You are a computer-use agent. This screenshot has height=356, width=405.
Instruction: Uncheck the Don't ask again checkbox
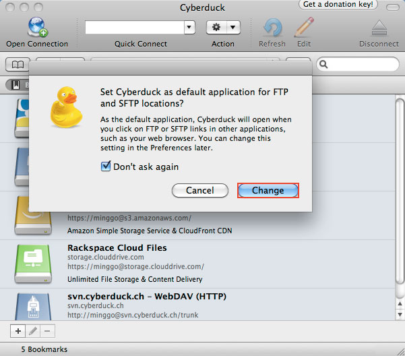point(106,167)
